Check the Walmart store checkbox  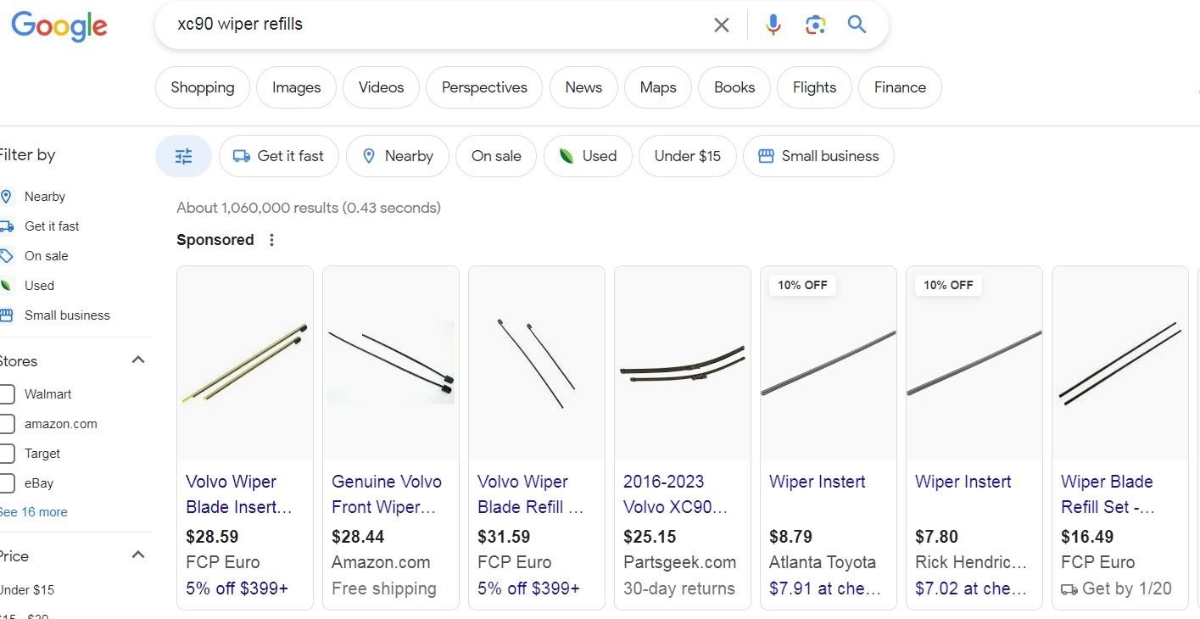pyautogui.click(x=7, y=394)
